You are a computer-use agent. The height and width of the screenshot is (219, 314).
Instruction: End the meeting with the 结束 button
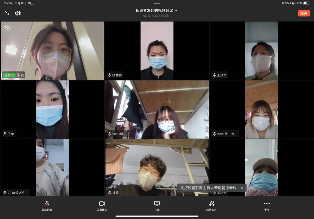(304, 13)
